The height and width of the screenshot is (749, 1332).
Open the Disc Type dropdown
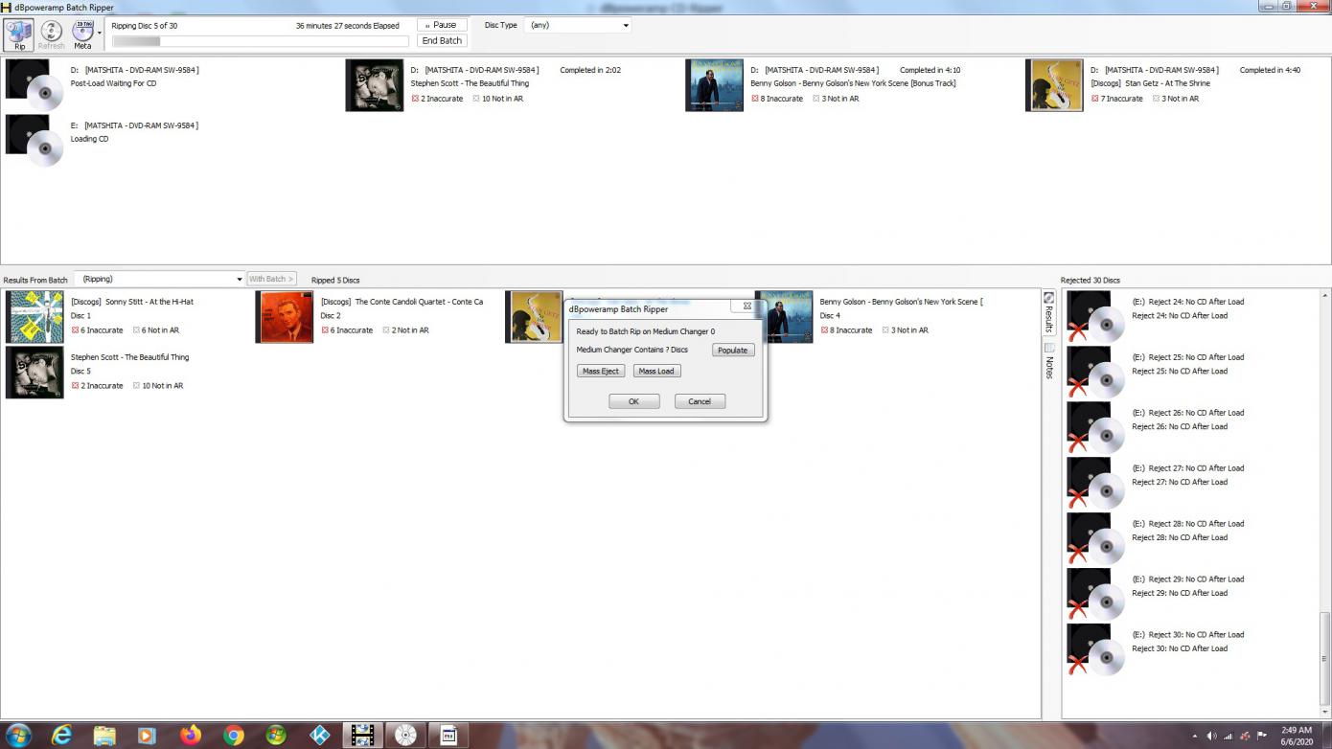(578, 25)
